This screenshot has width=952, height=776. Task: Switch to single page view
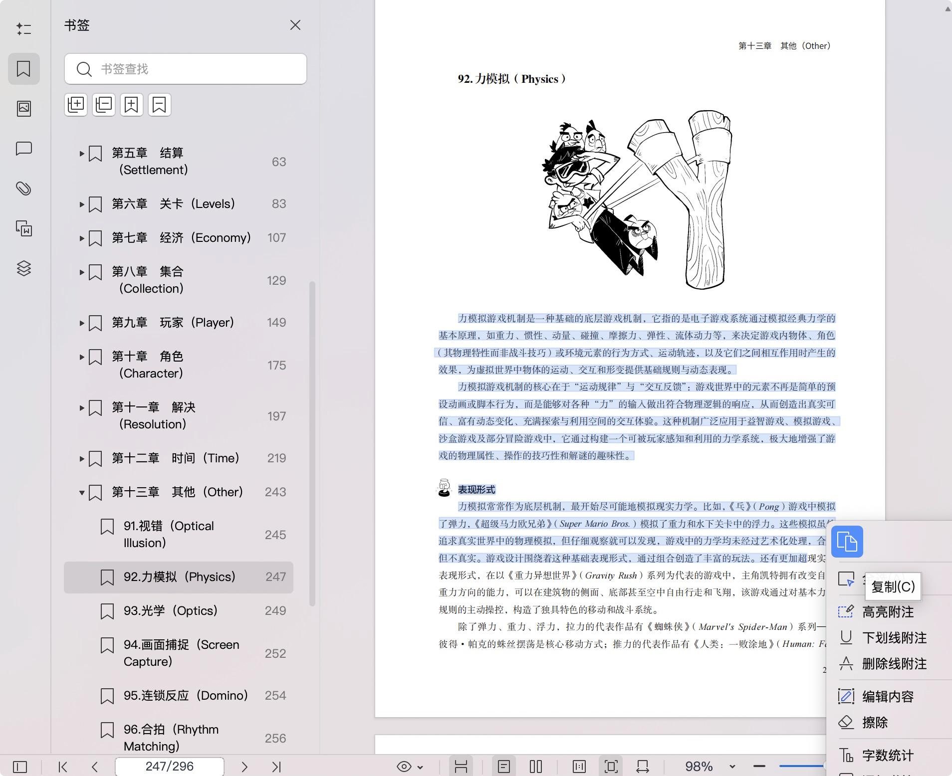tap(504, 767)
